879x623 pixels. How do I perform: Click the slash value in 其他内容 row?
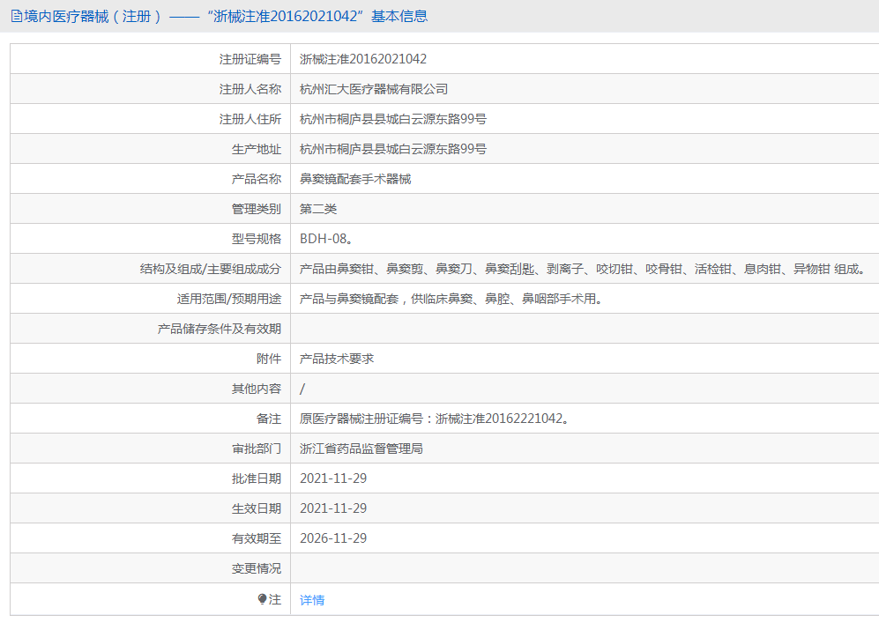point(302,389)
